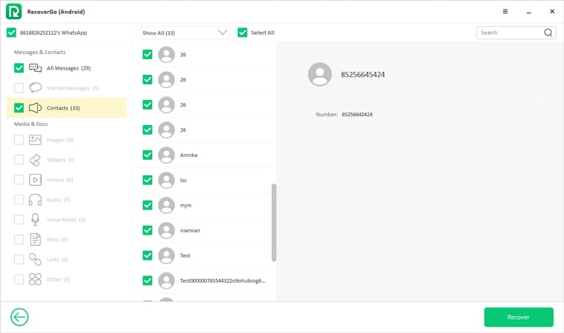
Task: Click the search magnifier icon
Action: pos(548,33)
